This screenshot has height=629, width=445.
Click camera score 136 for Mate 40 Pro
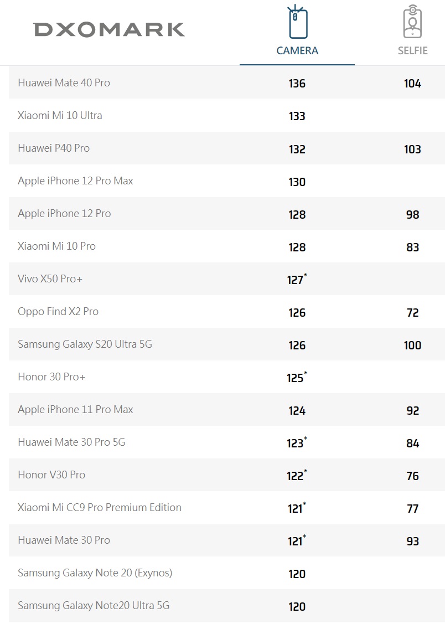coord(297,84)
